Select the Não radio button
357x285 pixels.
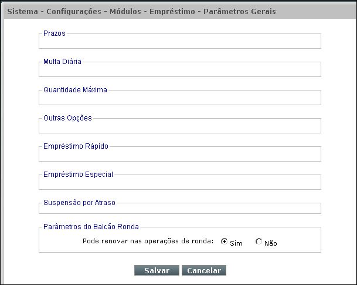click(259, 242)
